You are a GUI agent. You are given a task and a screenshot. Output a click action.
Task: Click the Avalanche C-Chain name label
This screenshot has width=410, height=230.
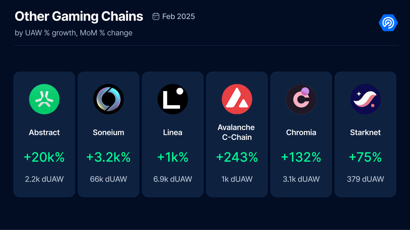click(237, 132)
